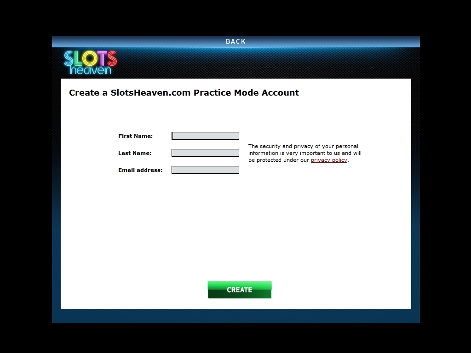Open the privacy policy link
The height and width of the screenshot is (353, 471).
(x=329, y=160)
